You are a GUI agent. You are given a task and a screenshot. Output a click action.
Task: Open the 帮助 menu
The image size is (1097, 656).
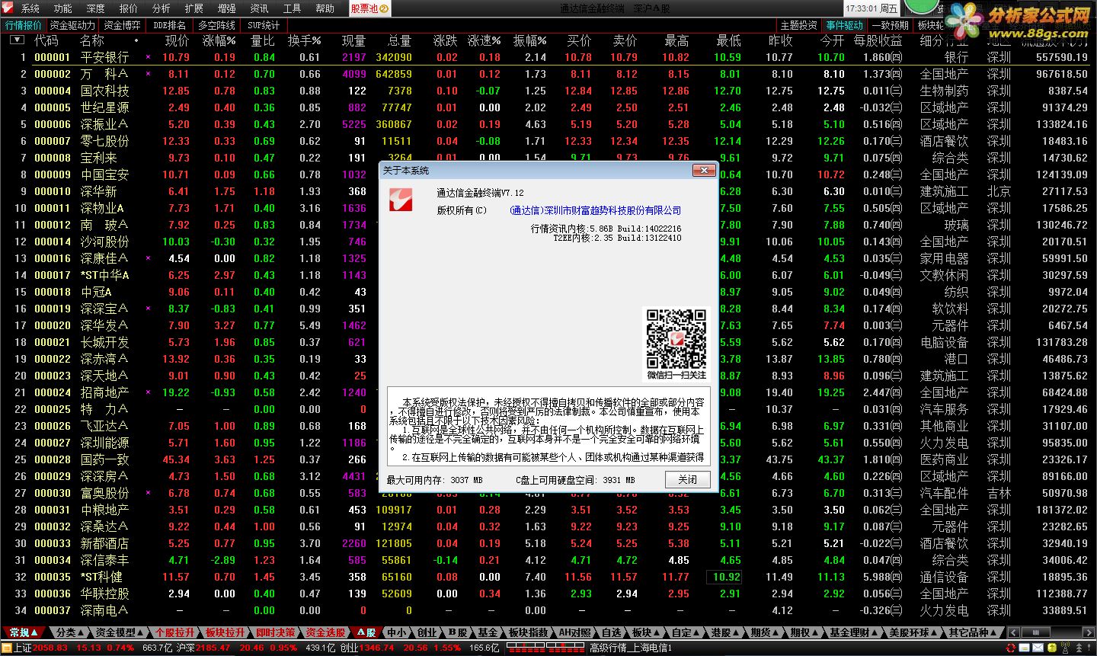pos(325,8)
